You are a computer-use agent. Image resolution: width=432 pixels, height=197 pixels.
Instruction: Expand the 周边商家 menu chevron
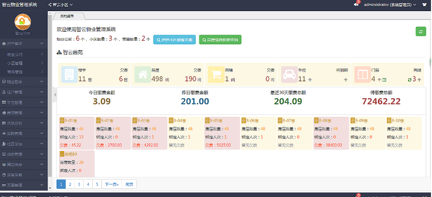click(x=41, y=165)
